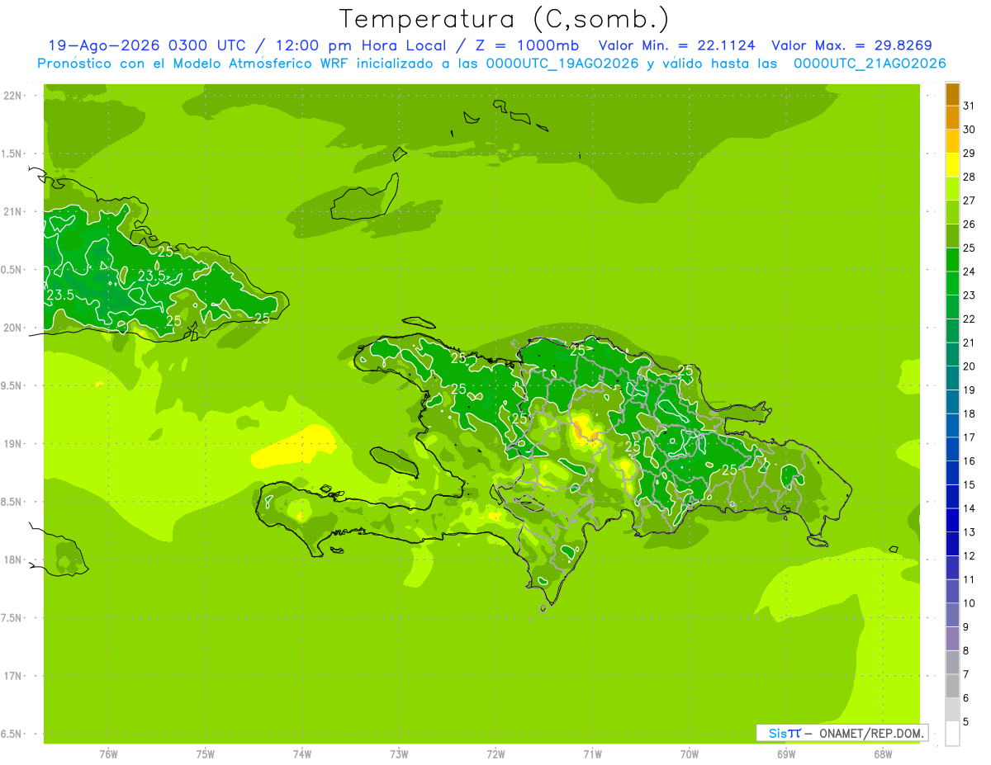Viewport: 991px width, 765px height.
Task: Click the colorbar value label '20'
Action: tap(970, 366)
